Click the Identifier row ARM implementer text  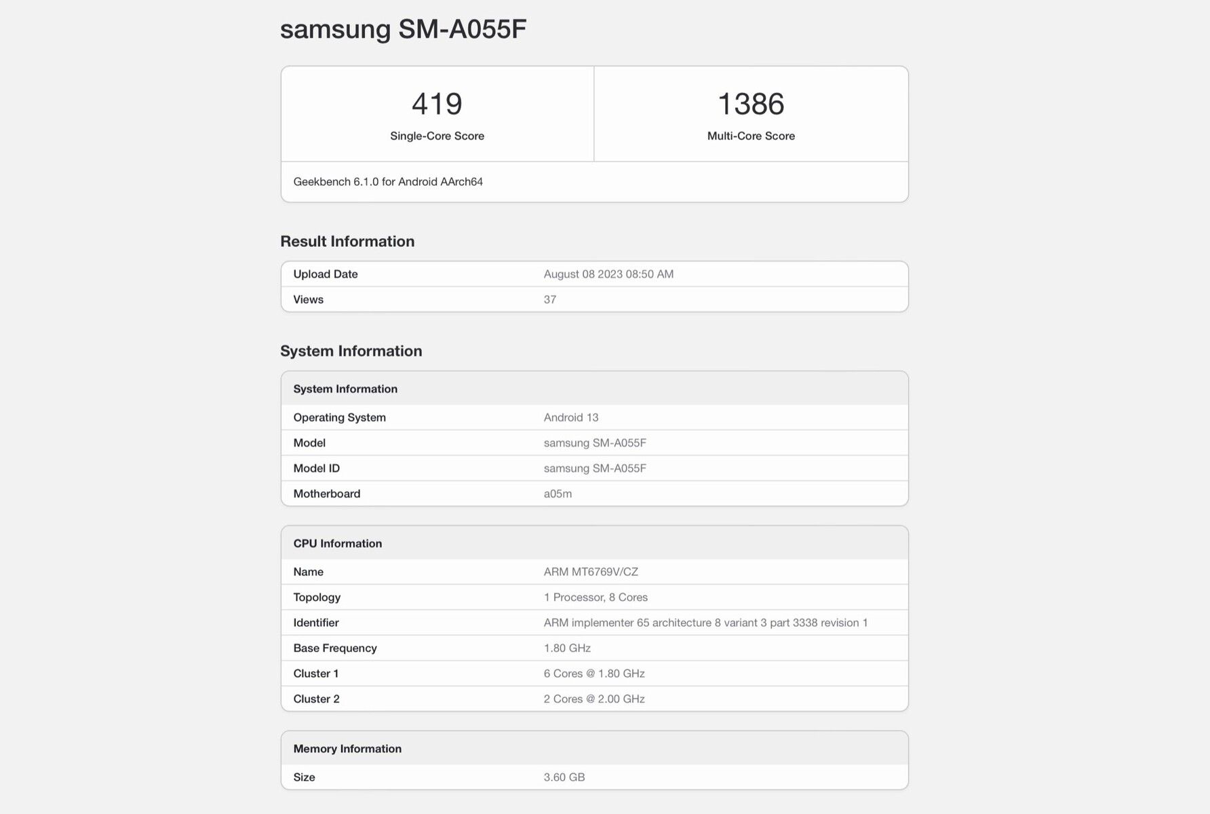click(x=705, y=623)
